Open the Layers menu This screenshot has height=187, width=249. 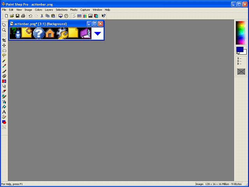pyautogui.click(x=49, y=10)
